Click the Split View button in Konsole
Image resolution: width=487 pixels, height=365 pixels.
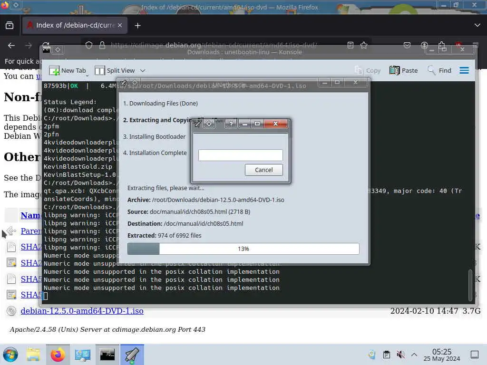click(x=115, y=71)
